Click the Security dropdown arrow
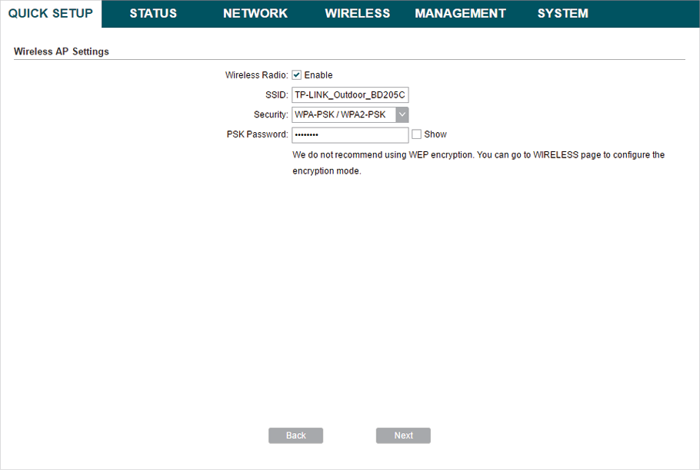Viewport: 700px width, 470px height. point(402,115)
